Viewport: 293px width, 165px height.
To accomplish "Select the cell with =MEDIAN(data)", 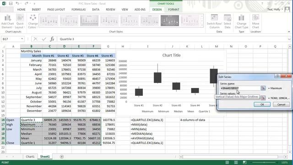I will (x=147, y=133).
